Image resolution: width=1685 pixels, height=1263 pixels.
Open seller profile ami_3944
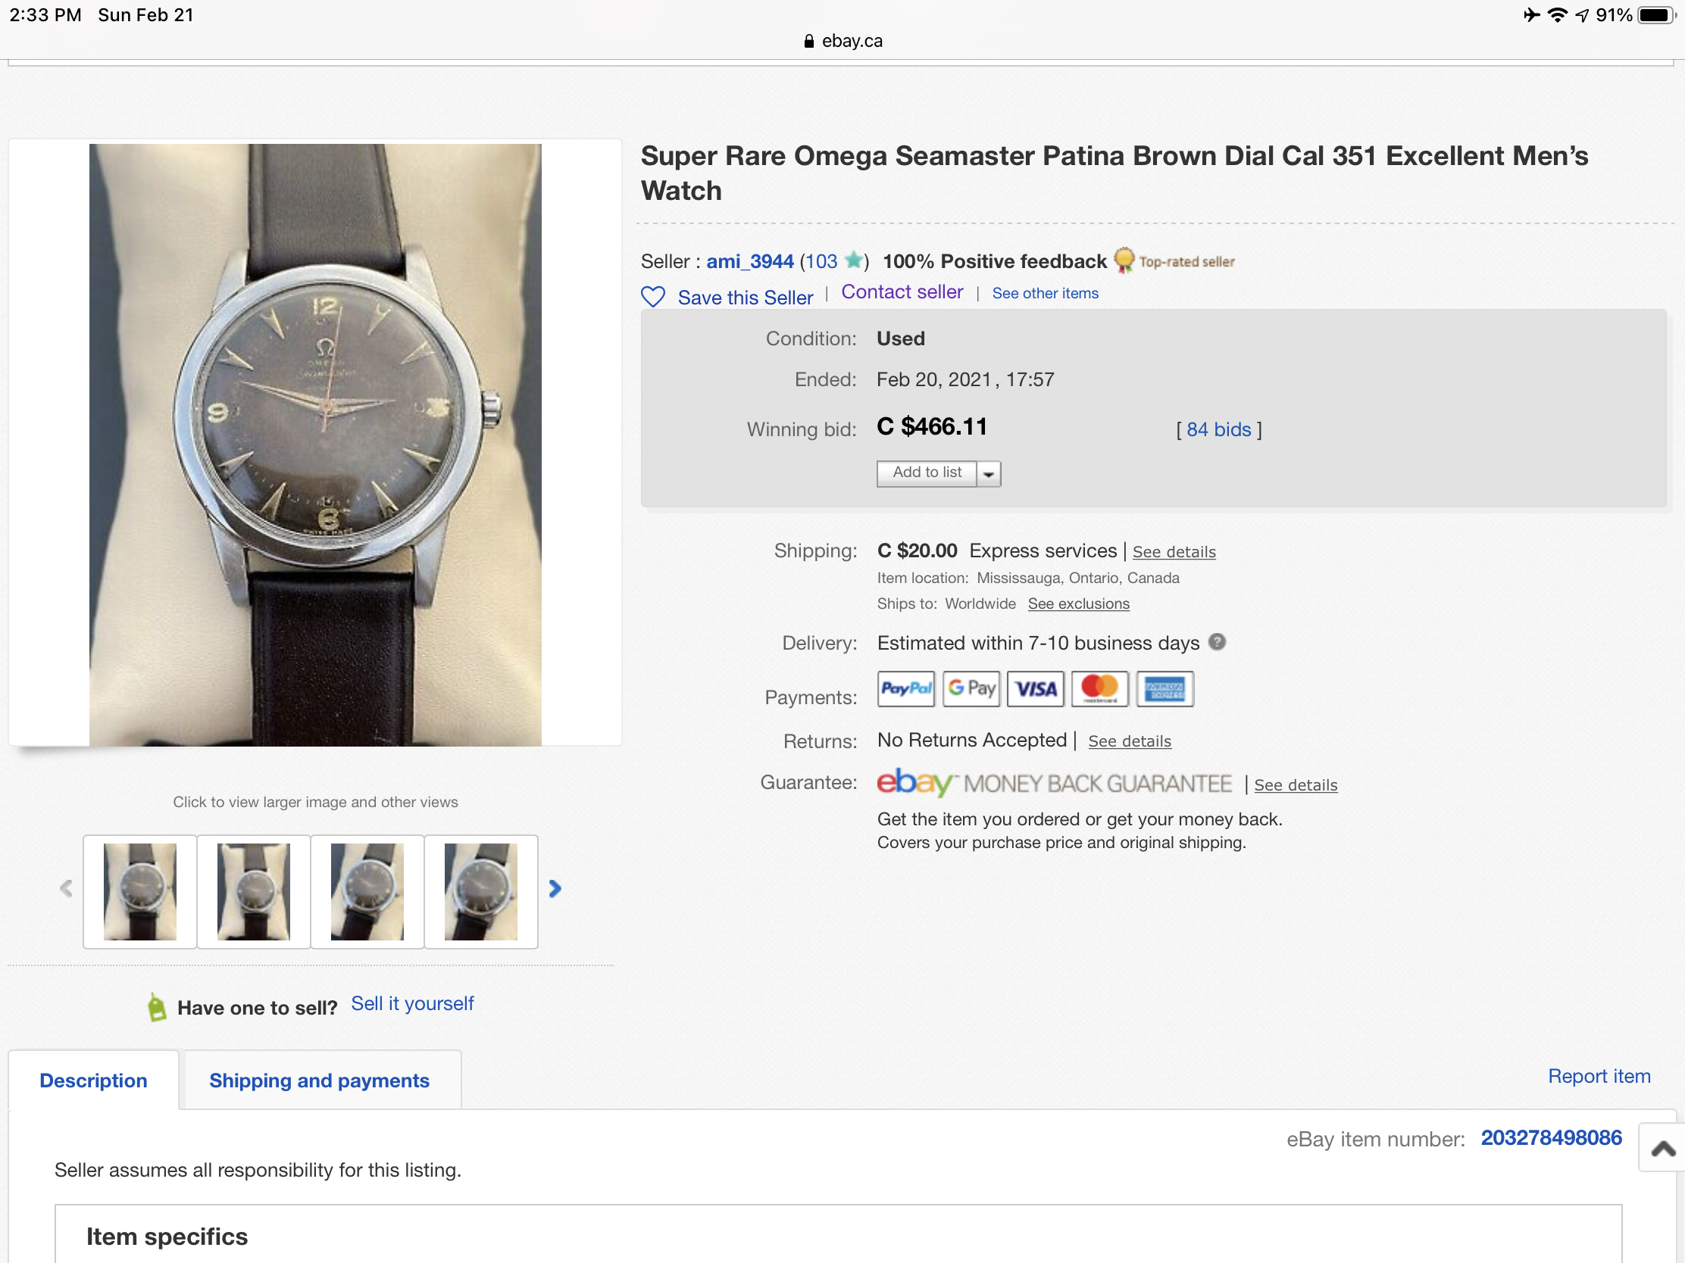pos(749,261)
